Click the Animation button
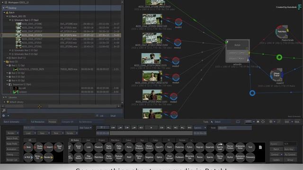The width and height of the screenshot is (303, 170). tap(12, 149)
